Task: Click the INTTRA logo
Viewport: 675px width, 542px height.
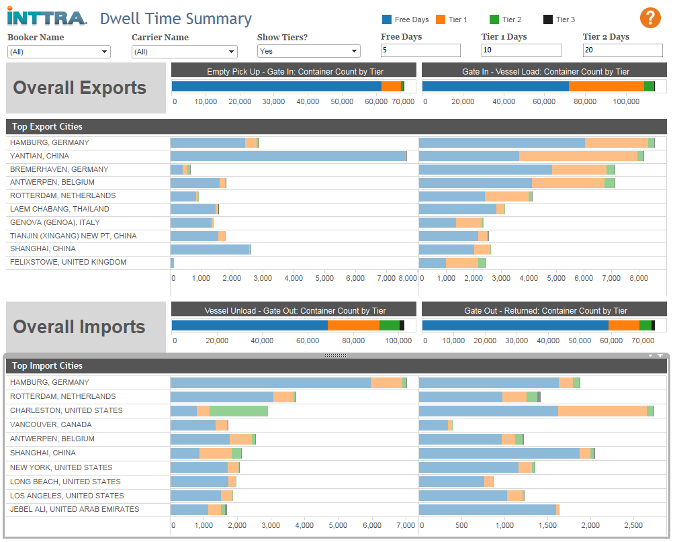Action: [47, 17]
